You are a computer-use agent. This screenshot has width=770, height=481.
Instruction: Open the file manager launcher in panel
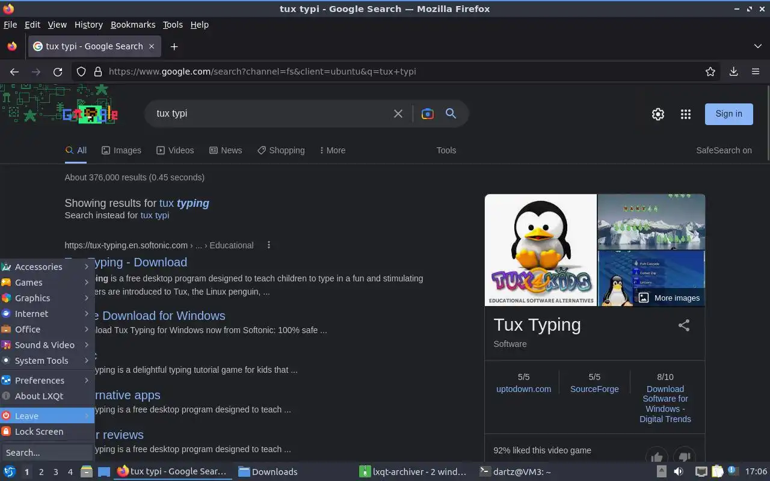pyautogui.click(x=87, y=471)
